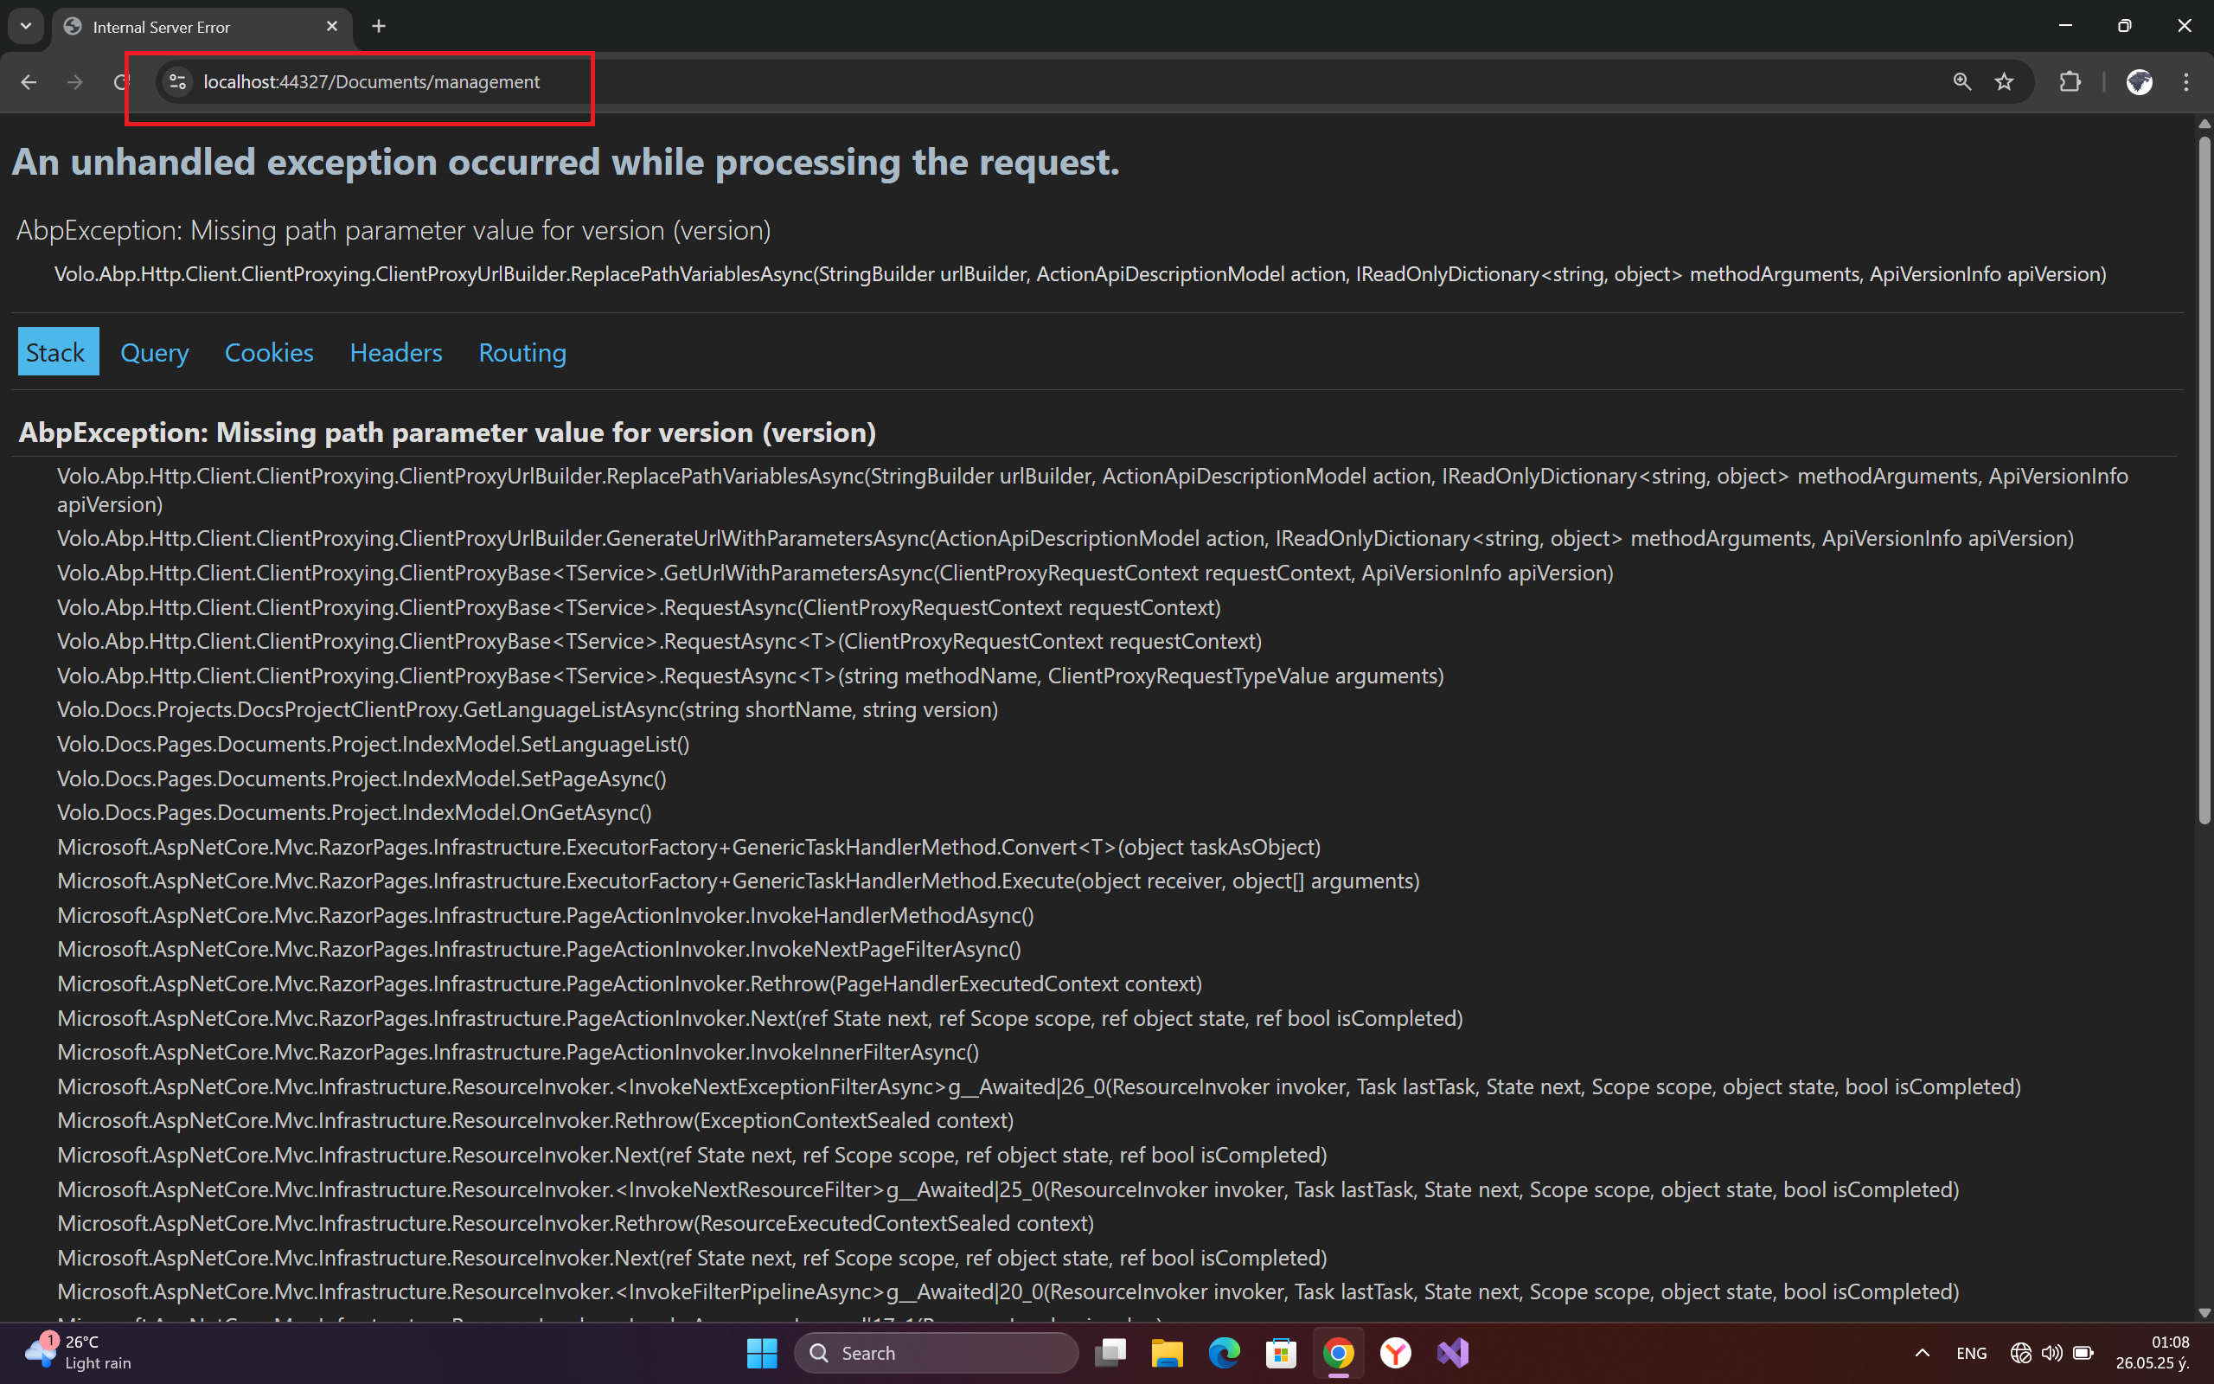The height and width of the screenshot is (1384, 2214).
Task: Expand the tab search dropdown arrow
Action: (x=26, y=27)
